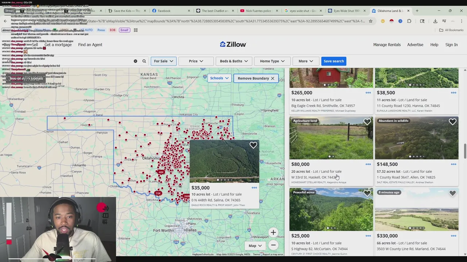Viewport: 467px width, 262px height.
Task: Expand the More filters dropdown
Action: coord(306,61)
